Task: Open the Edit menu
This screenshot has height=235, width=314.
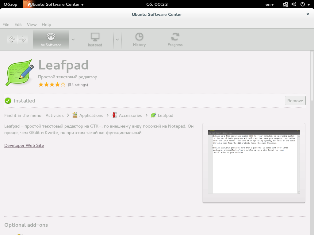Action: (18, 24)
